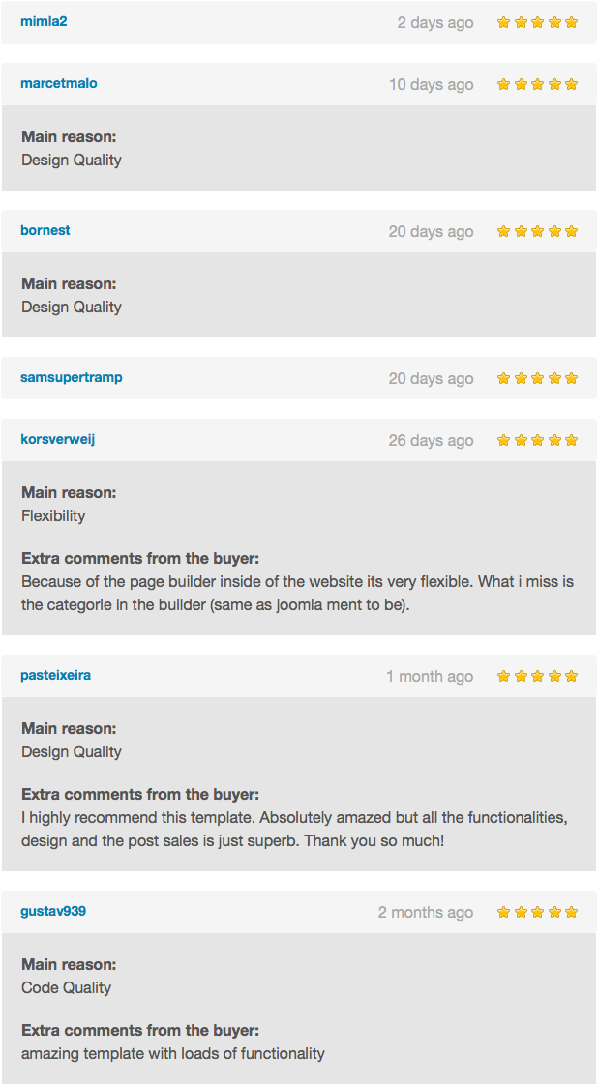Screen dimensions: 598x1085
Task: Click the "2 days ago" timestamp
Action: (x=435, y=22)
